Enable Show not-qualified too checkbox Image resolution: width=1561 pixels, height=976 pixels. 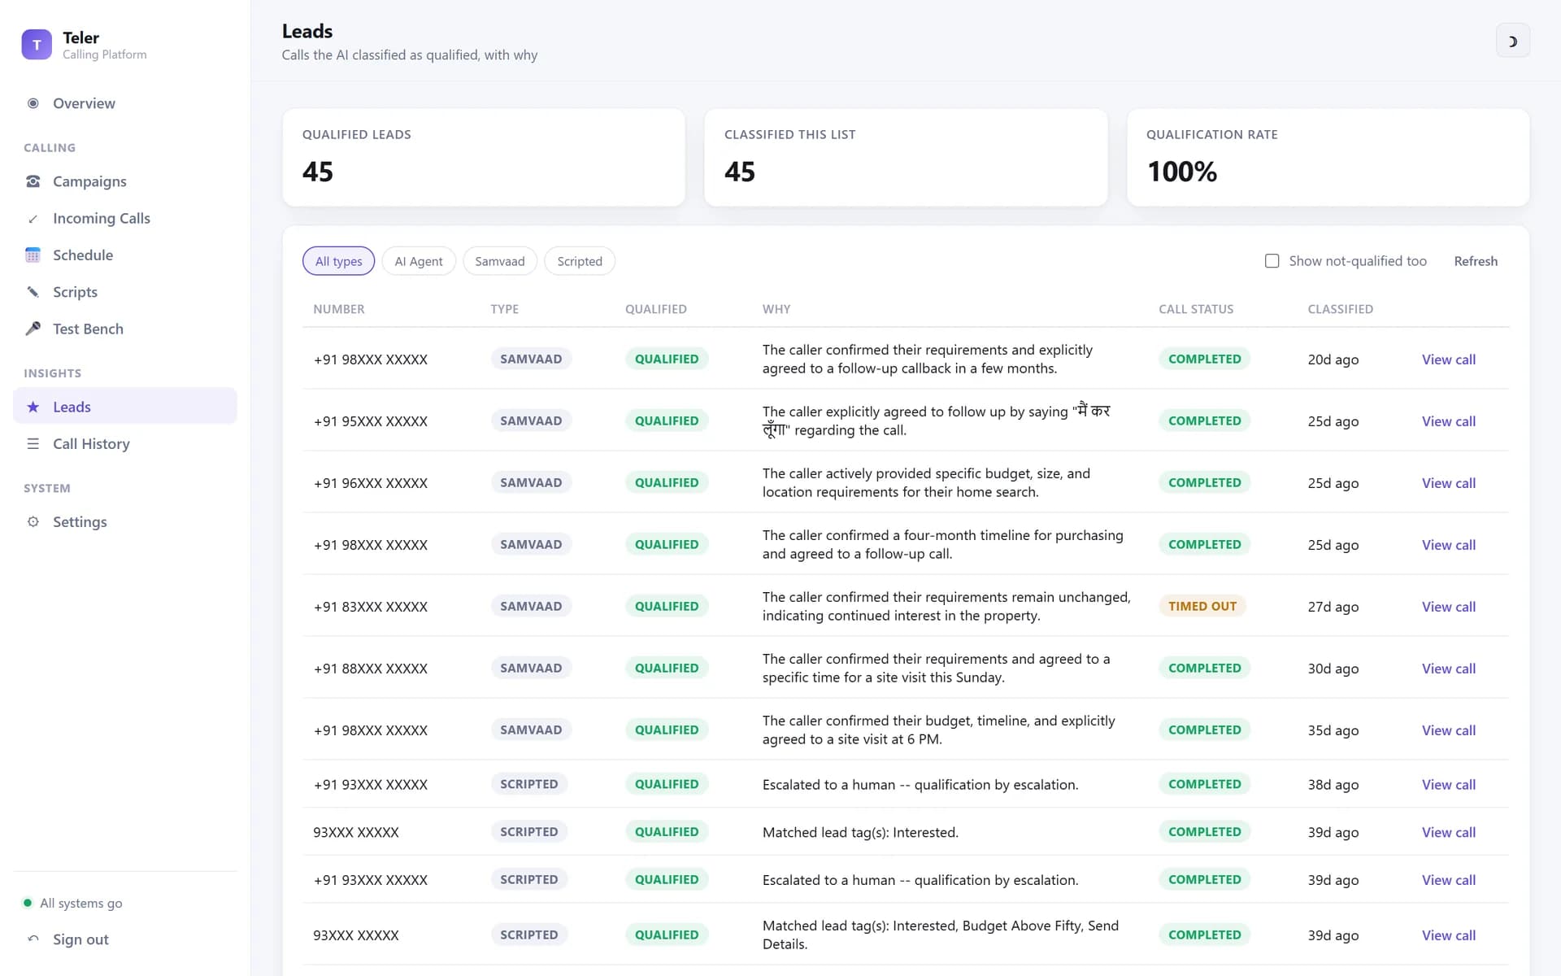pos(1272,261)
